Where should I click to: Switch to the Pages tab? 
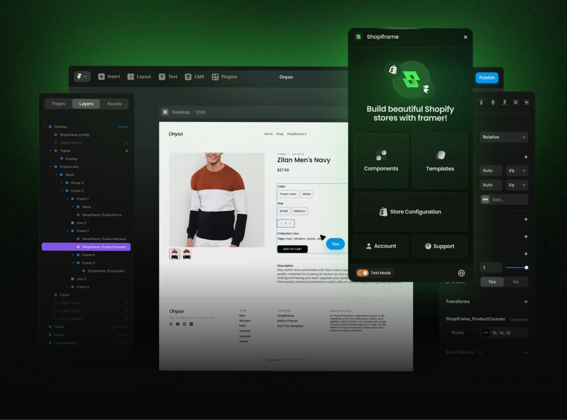point(58,104)
